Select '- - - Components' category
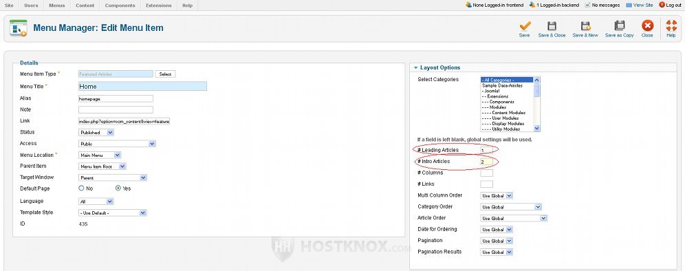 tap(507, 102)
